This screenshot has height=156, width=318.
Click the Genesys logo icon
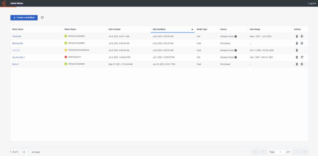click(4, 3)
